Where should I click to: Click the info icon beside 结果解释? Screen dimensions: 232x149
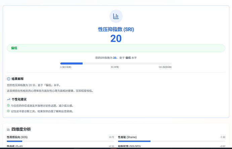coord(8,79)
